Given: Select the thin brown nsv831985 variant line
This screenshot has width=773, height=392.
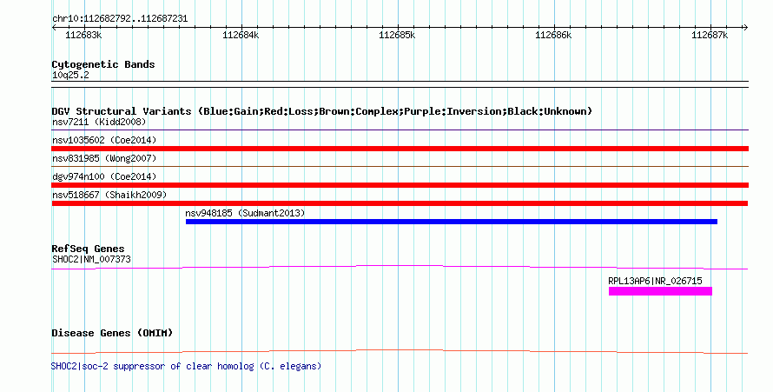Looking at the screenshot, I should coord(400,167).
